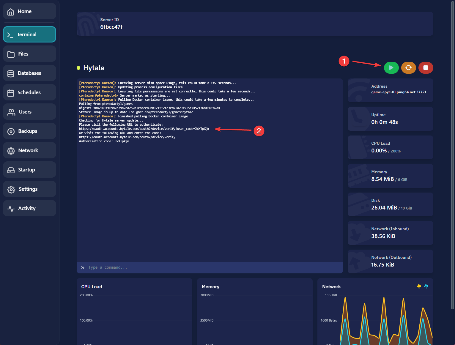Viewport: 455px width, 345px height.
Task: Select the Terminal sidebar item
Action: pyautogui.click(x=29, y=34)
